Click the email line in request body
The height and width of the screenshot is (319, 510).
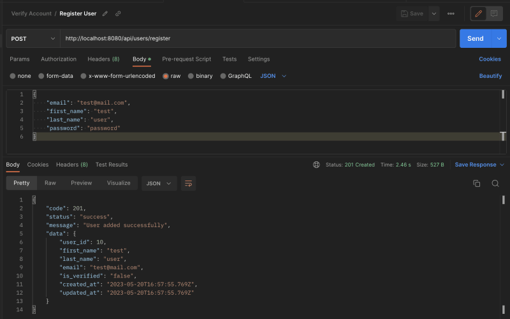point(88,103)
